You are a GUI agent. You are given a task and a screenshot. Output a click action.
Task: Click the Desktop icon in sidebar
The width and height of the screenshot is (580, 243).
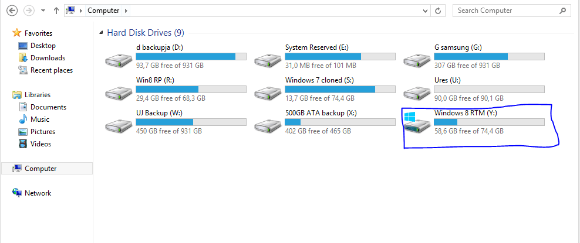coord(23,46)
